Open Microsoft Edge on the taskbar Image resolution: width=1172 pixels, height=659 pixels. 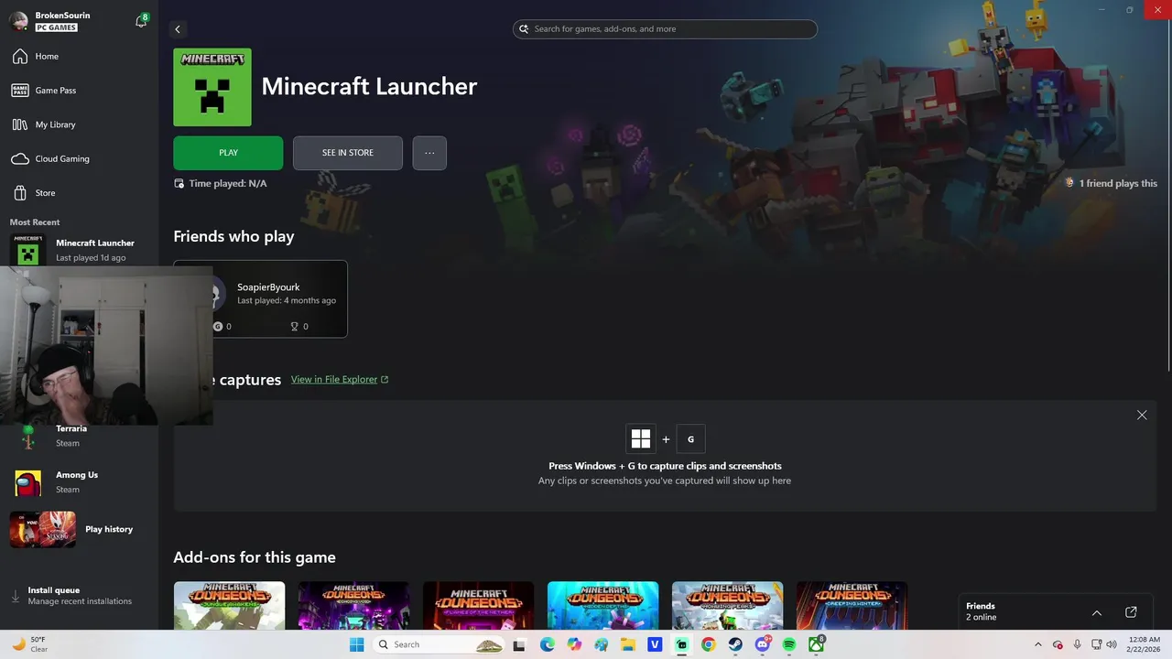point(547,644)
